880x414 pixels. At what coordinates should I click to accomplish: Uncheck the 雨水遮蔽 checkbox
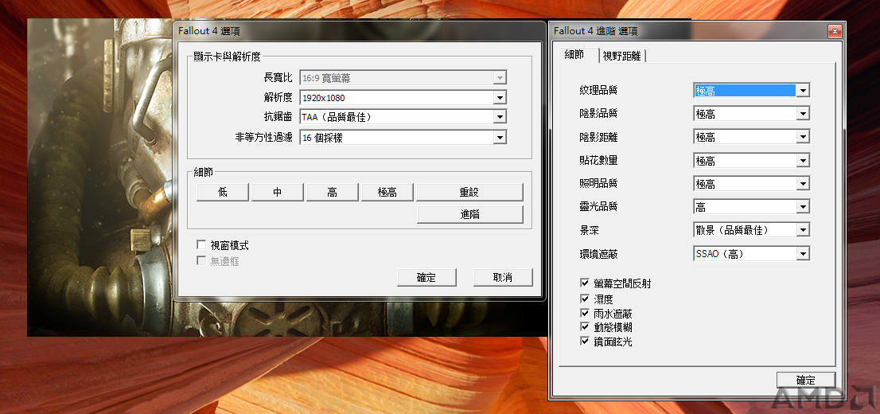[585, 313]
